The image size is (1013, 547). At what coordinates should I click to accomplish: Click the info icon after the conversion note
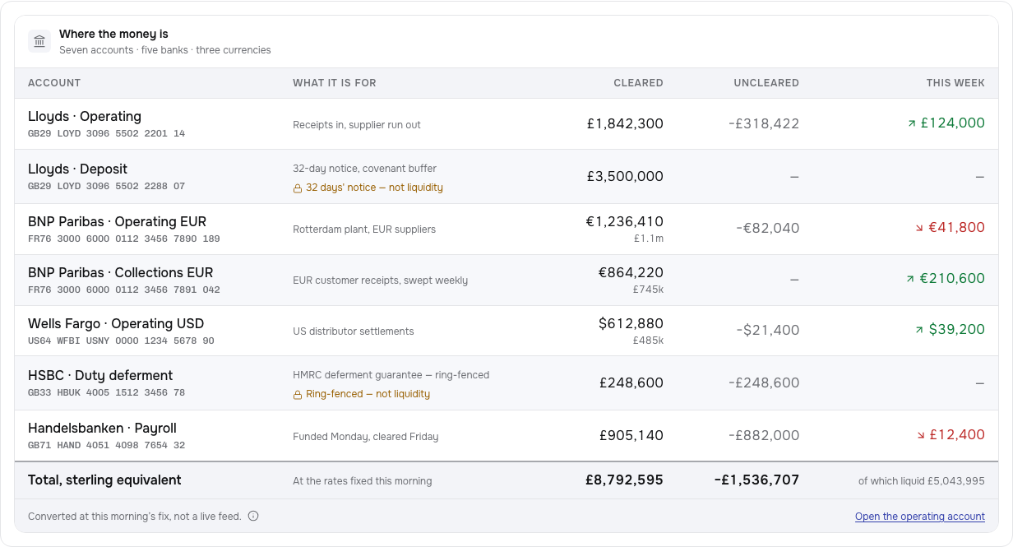point(253,517)
